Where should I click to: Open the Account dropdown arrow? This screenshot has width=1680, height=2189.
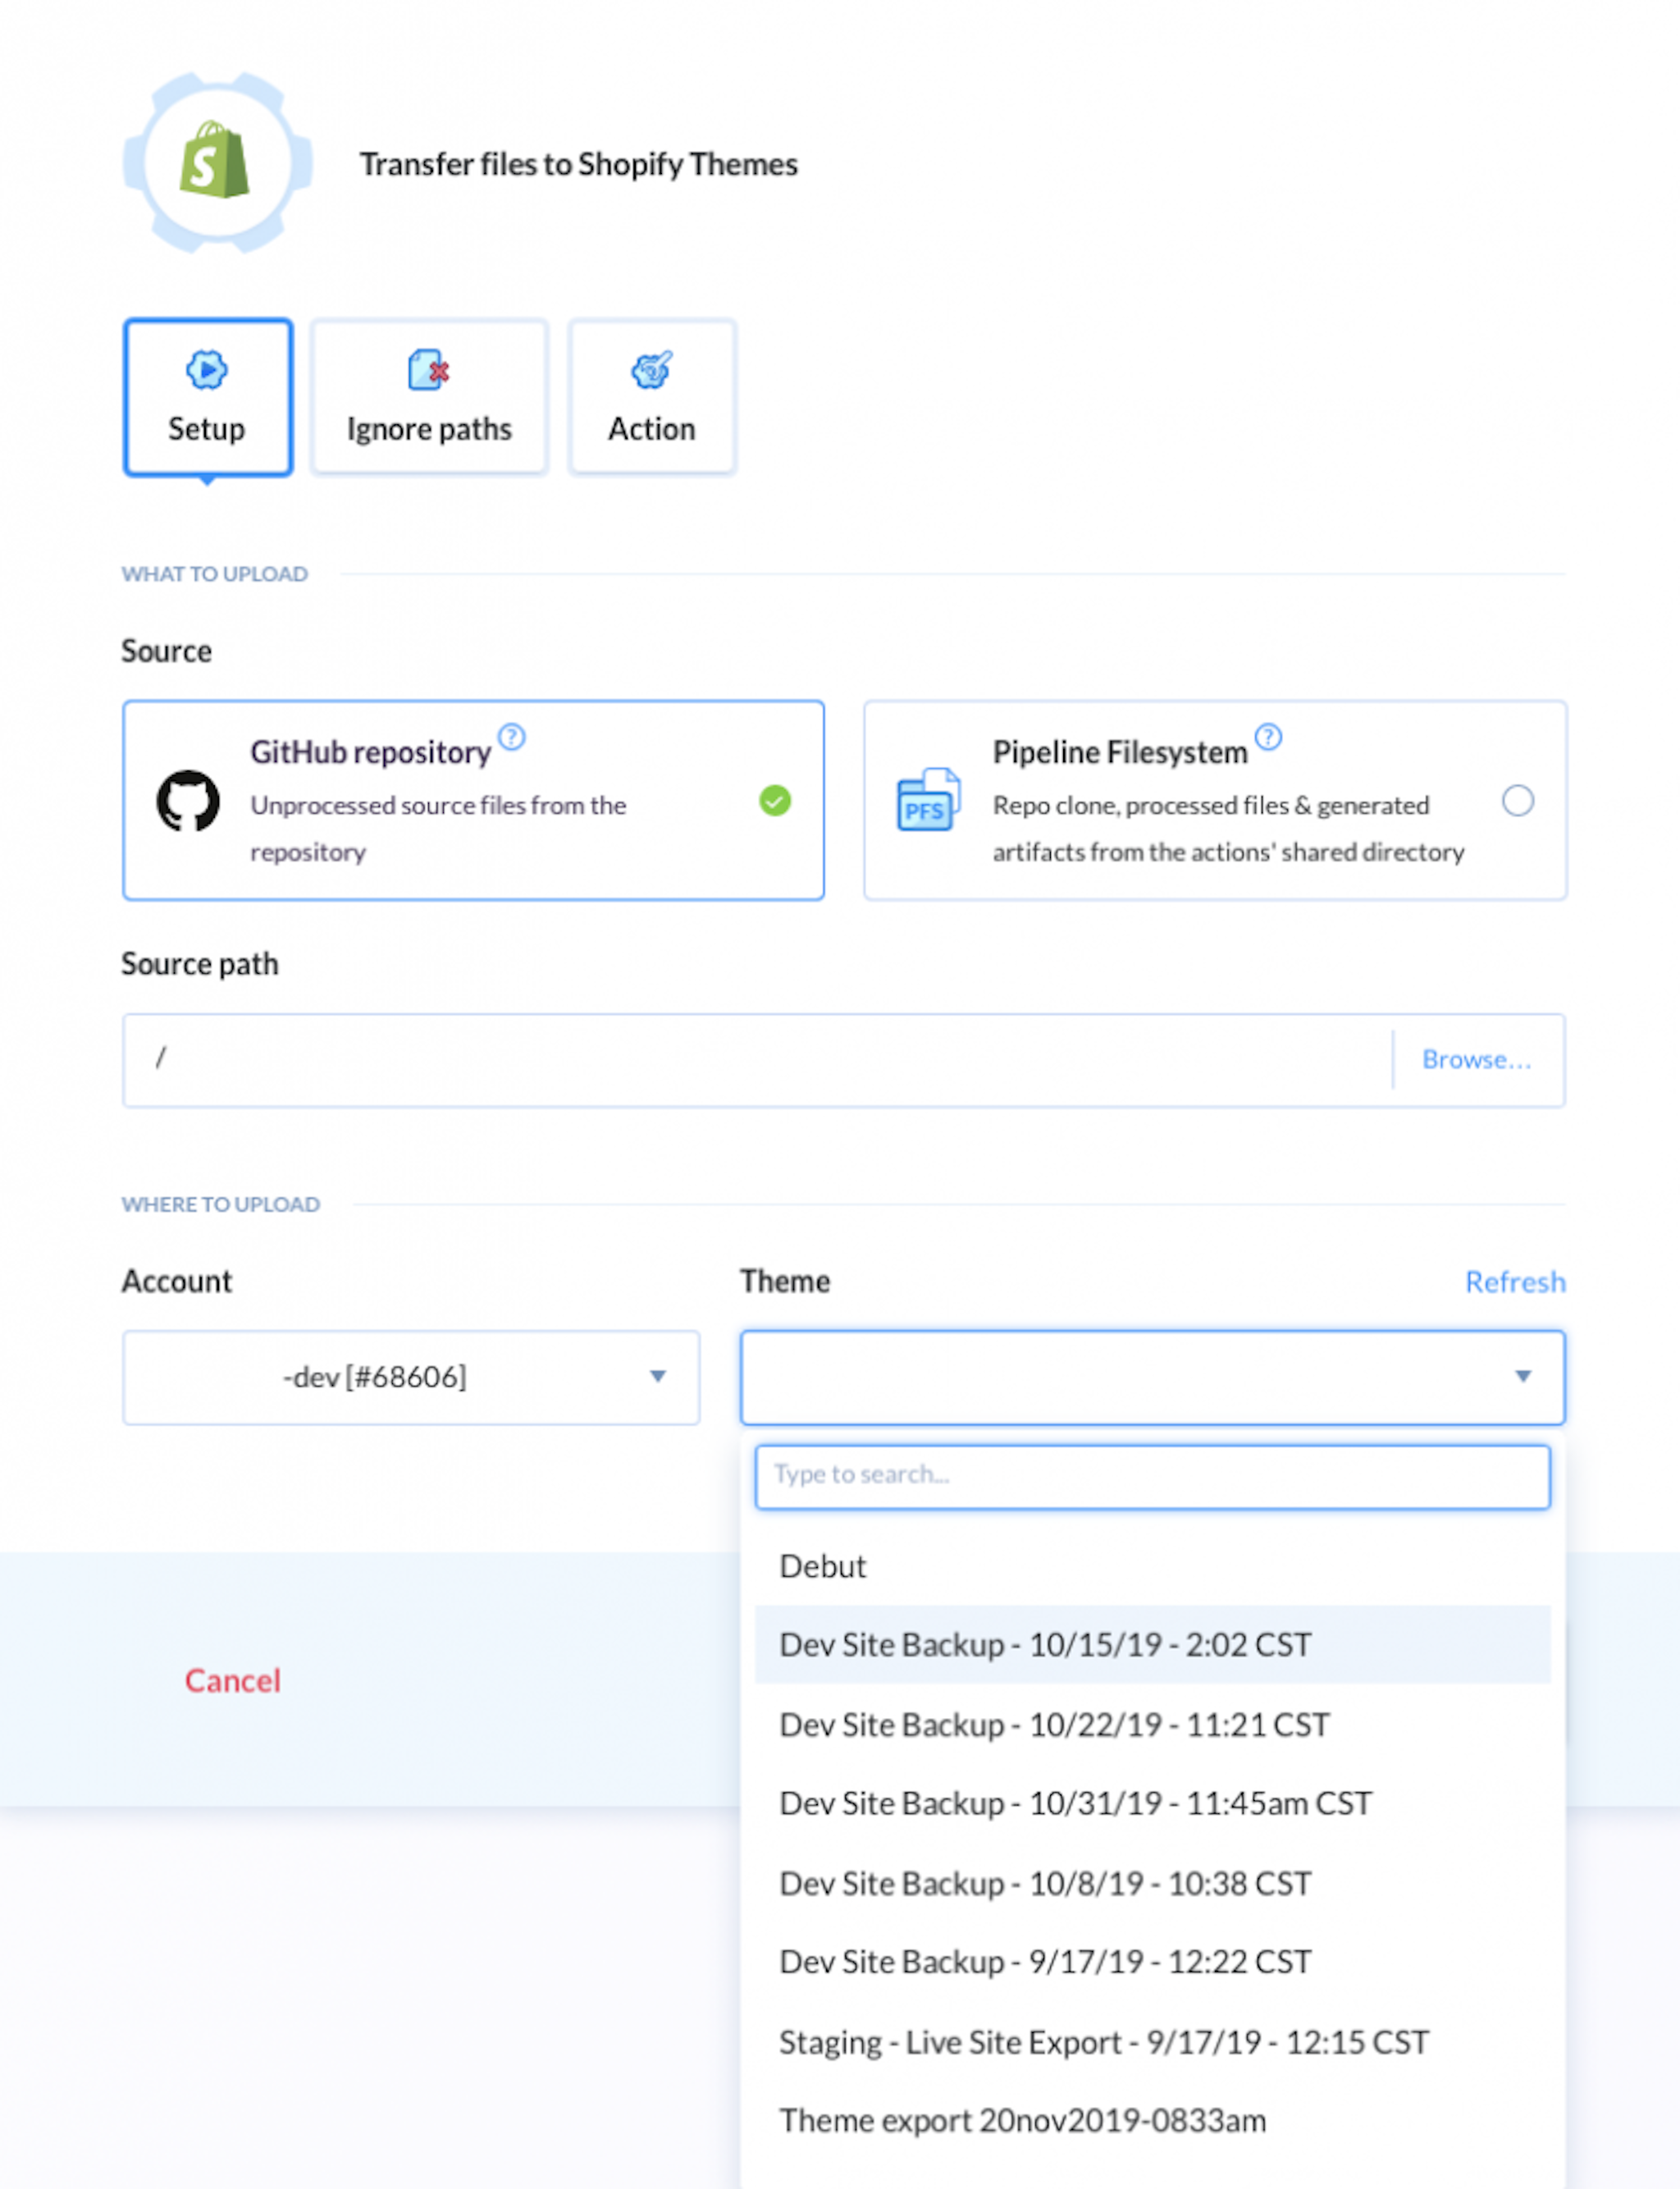tap(658, 1377)
